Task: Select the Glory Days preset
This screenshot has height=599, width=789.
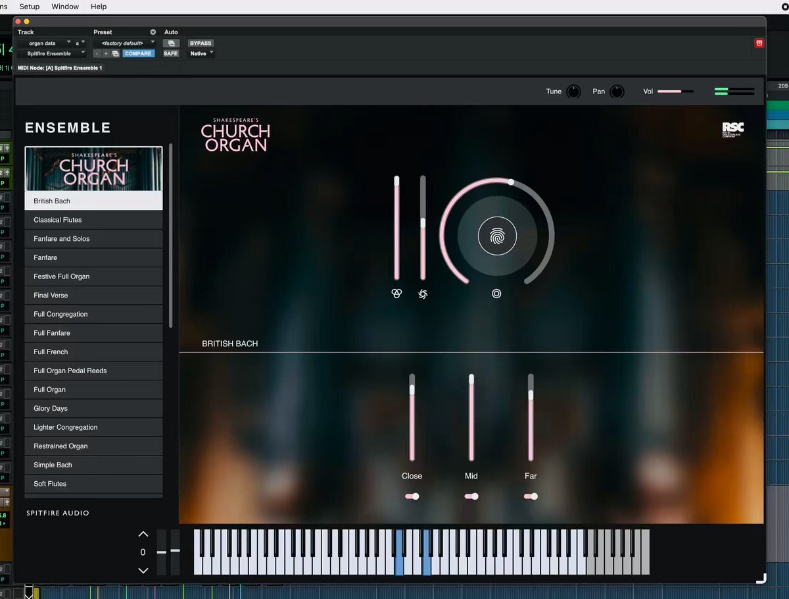Action: coord(93,408)
